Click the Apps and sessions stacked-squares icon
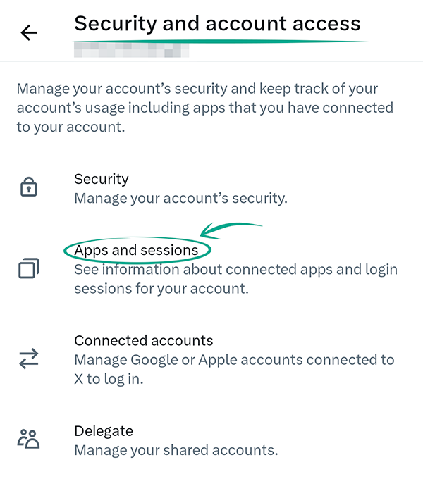 pyautogui.click(x=29, y=268)
